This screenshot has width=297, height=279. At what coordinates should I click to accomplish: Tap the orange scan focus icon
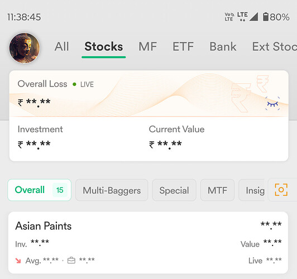click(x=281, y=190)
